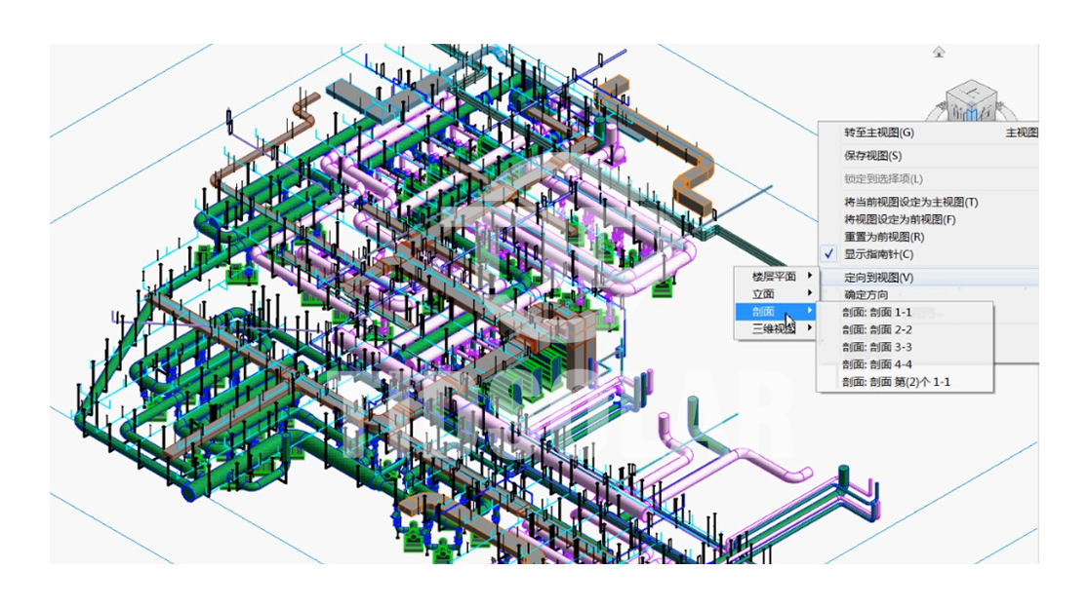Orient view to 剖面 1-1
Viewport: 1088px width, 608px height.
[x=877, y=313]
